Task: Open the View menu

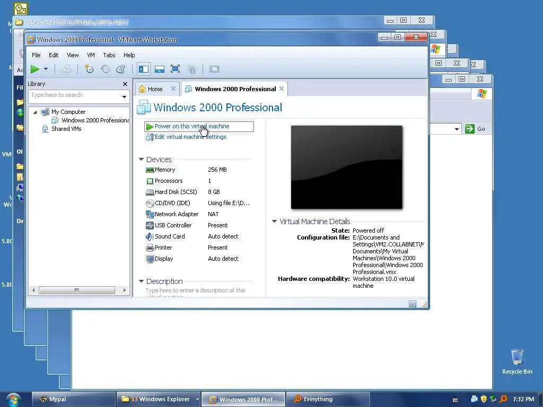Action: point(73,55)
